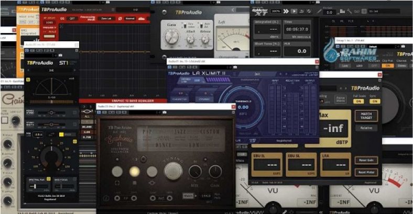Viewport: 413px width, 214px height.
Task: Select DANCE preset on Euphonia display
Action: coord(163,145)
